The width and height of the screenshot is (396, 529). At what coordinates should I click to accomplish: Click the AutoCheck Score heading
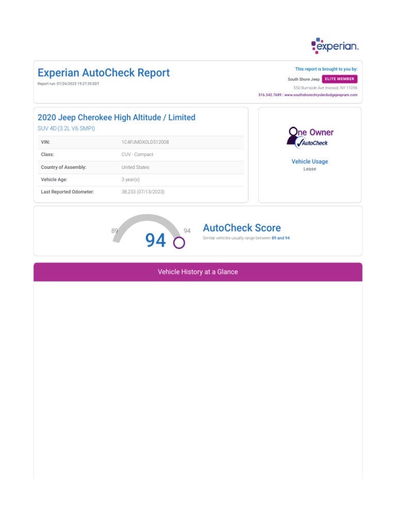[242, 228]
